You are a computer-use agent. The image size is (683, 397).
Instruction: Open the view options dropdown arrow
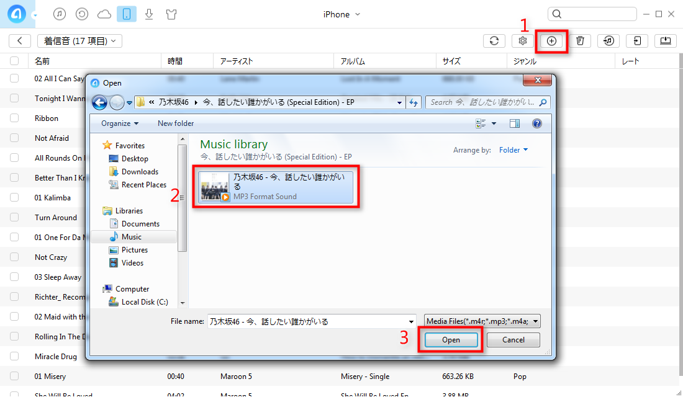tap(494, 123)
